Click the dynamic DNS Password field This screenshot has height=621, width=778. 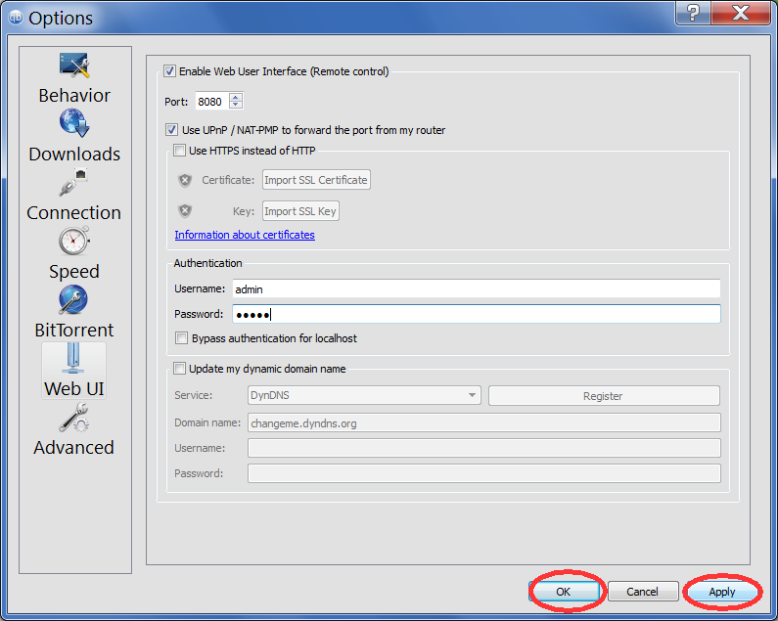tap(483, 473)
